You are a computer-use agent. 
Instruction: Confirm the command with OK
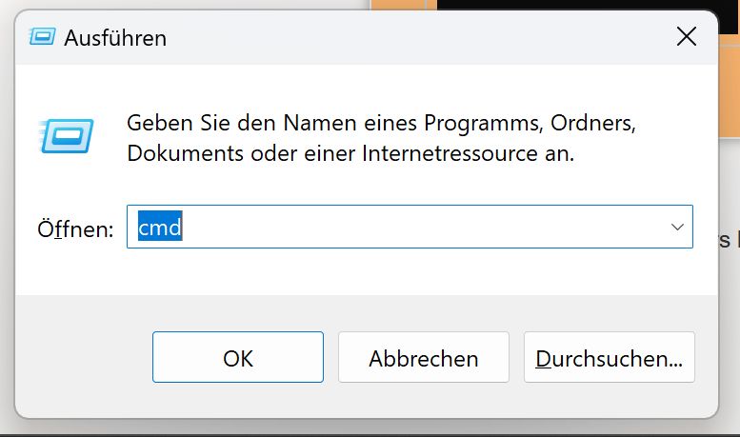(238, 358)
